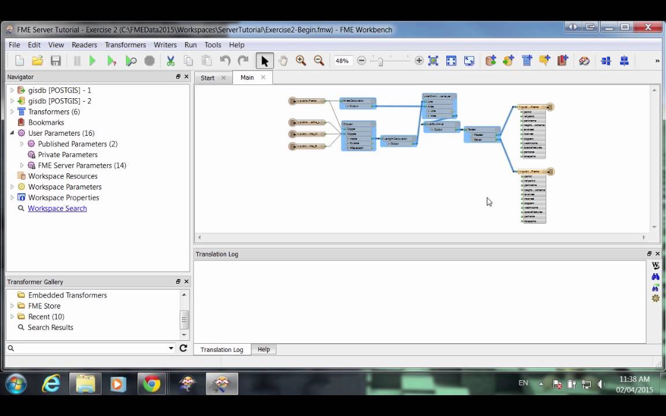Select Embedded Transformers folder

pyautogui.click(x=68, y=295)
